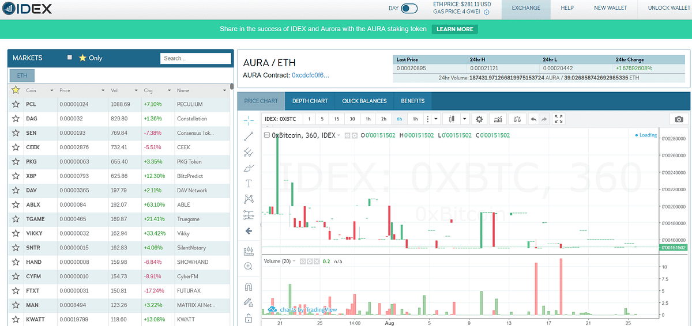The height and width of the screenshot is (326, 692).
Task: Expand the Volume (20) indicator menu
Action: click(x=295, y=261)
